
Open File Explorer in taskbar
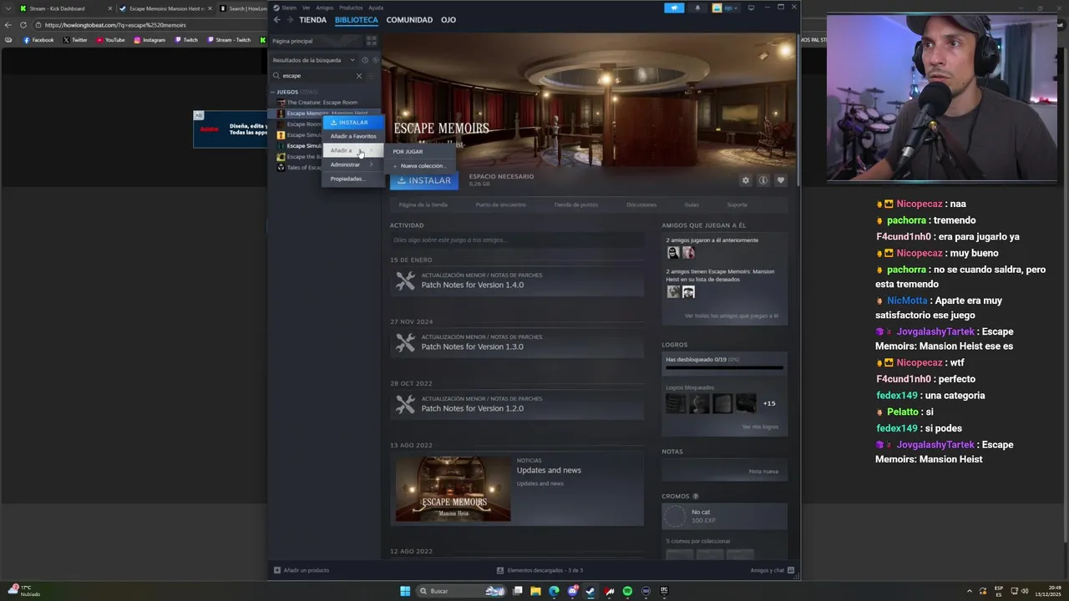click(535, 591)
